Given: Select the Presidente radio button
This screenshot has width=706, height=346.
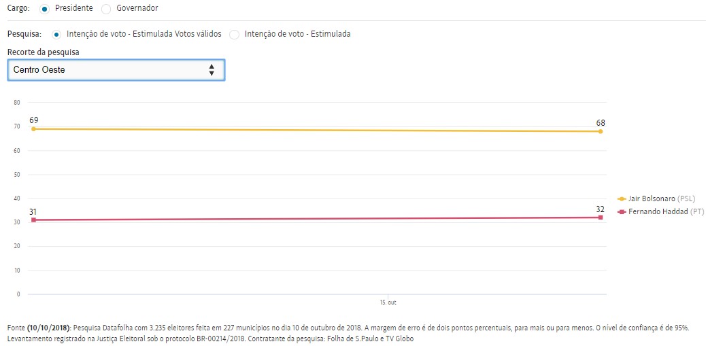Looking at the screenshot, I should pos(45,8).
